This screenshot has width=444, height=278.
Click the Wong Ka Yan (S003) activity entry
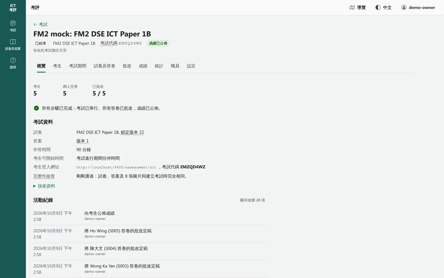[x=122, y=266]
